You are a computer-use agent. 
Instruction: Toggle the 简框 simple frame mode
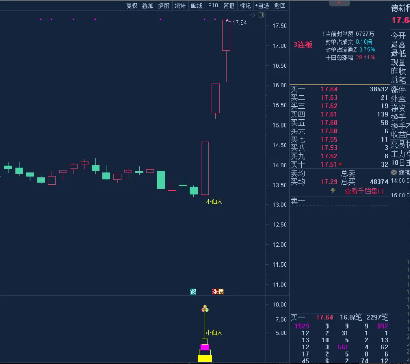[x=229, y=5]
